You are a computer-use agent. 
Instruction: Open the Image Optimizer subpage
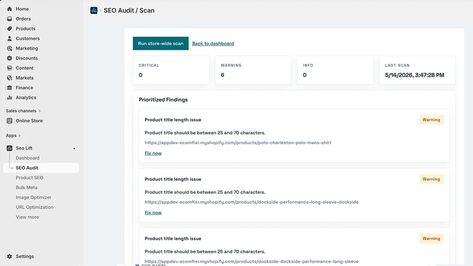point(34,197)
